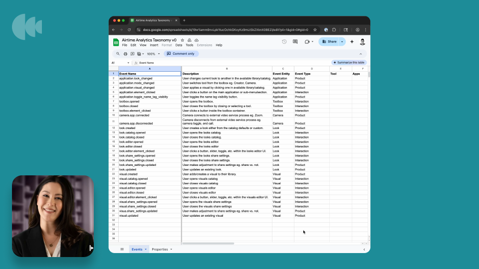Click the Share button
Viewport: 479px width, 269px height.
click(x=329, y=42)
